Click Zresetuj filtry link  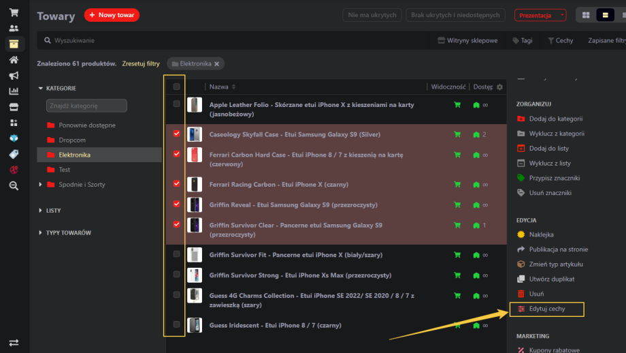coord(141,63)
